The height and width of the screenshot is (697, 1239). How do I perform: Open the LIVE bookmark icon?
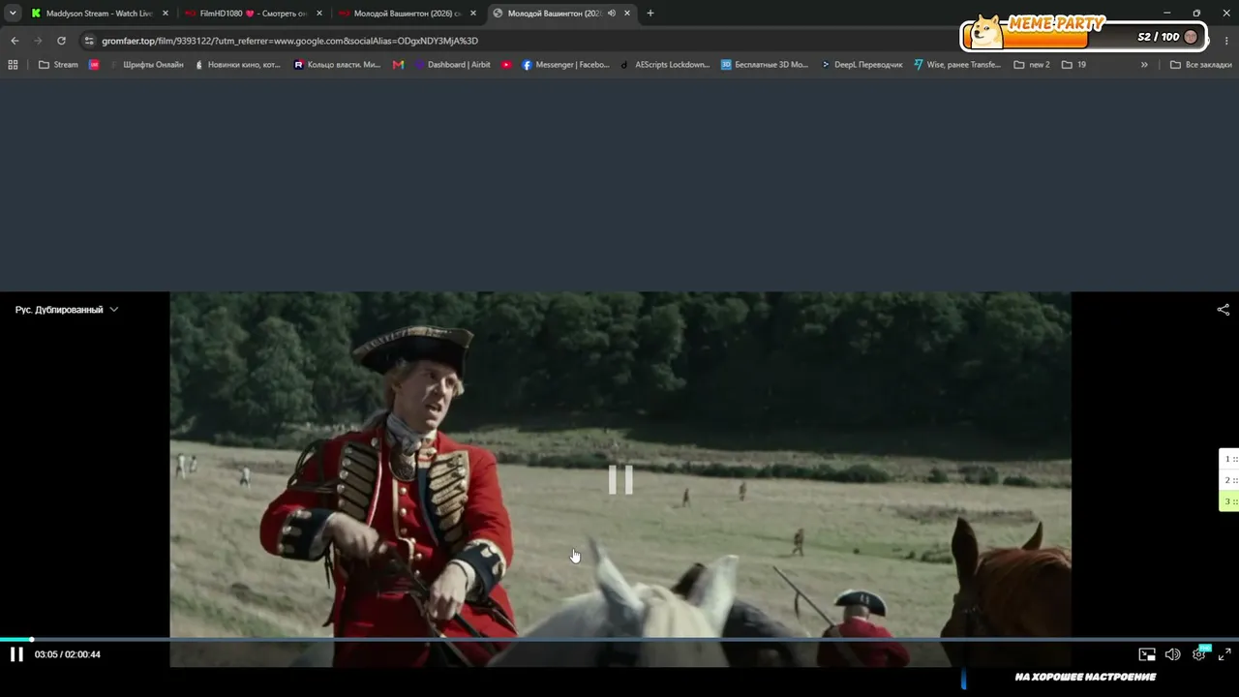(94, 65)
